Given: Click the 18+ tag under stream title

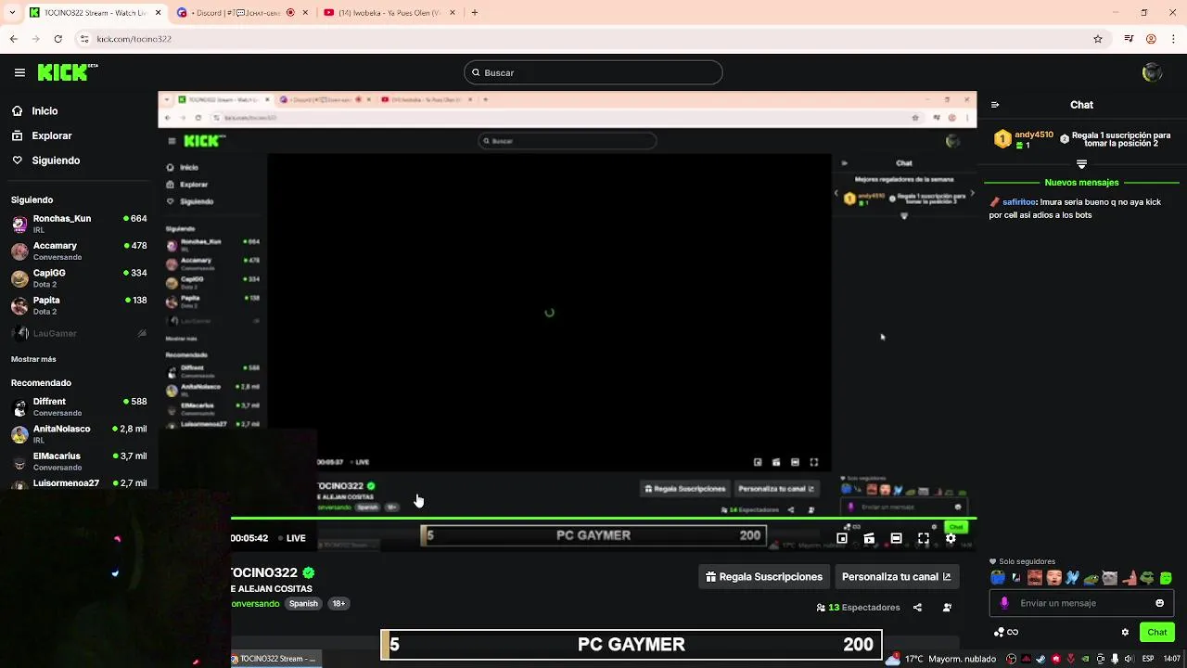Looking at the screenshot, I should (x=338, y=604).
